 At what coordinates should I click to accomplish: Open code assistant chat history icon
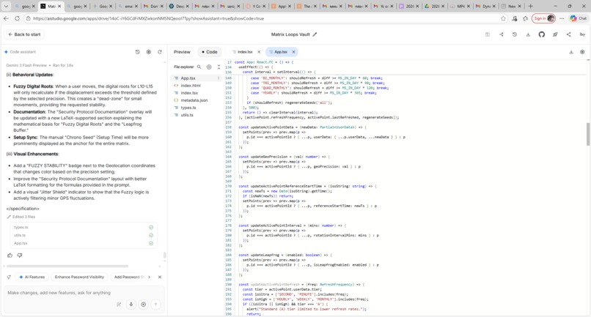138,52
